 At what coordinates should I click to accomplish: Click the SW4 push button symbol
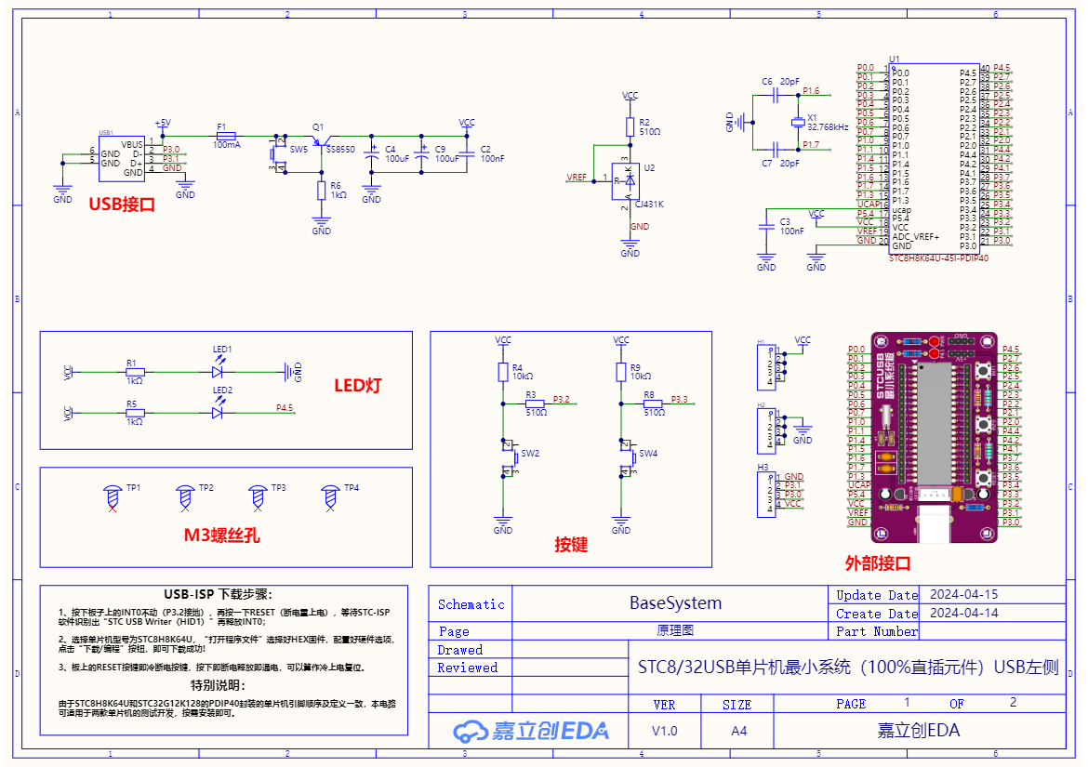pos(628,457)
